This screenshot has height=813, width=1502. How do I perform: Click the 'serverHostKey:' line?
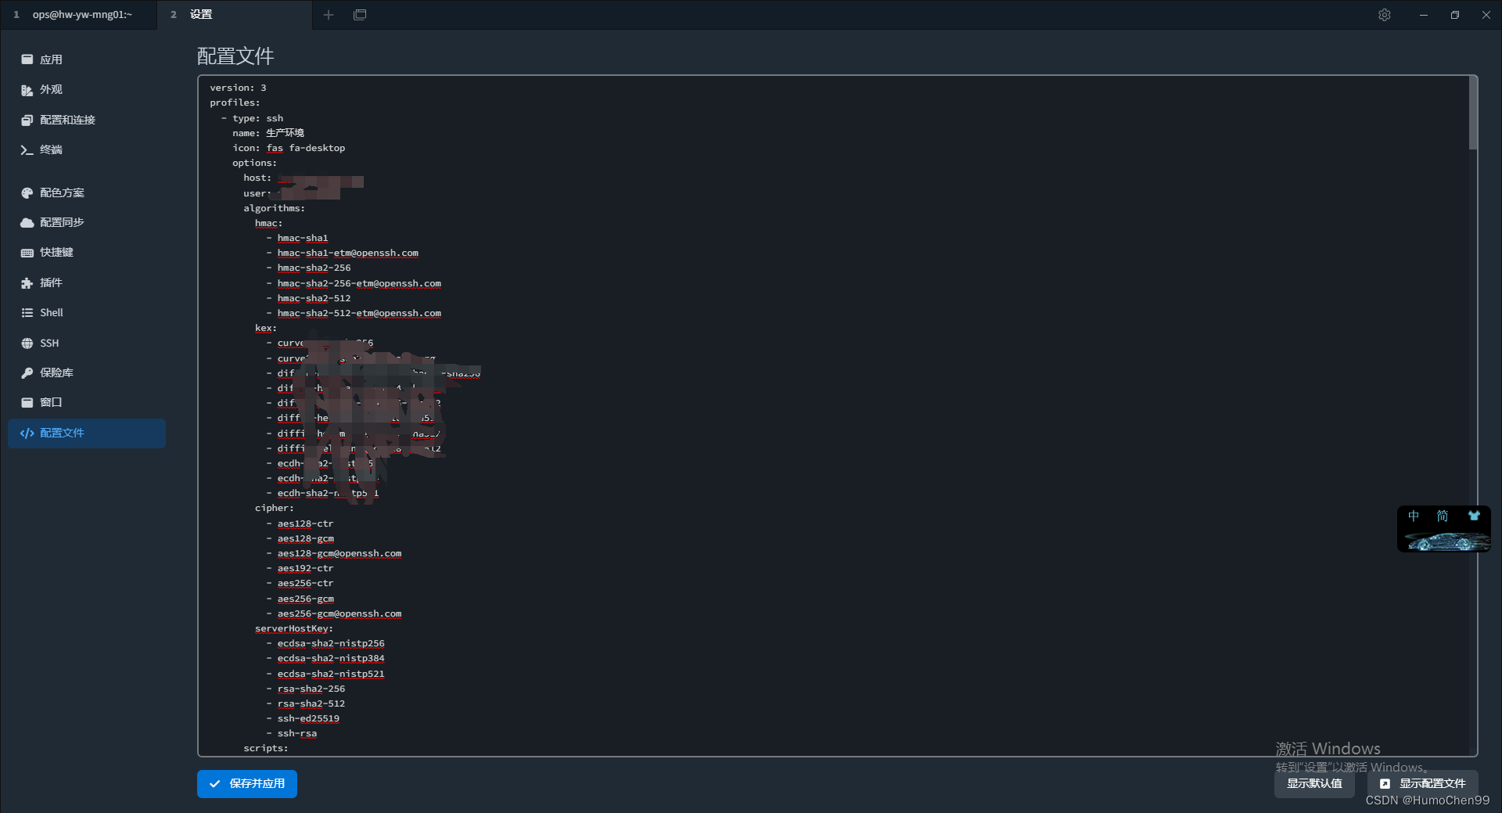(294, 628)
